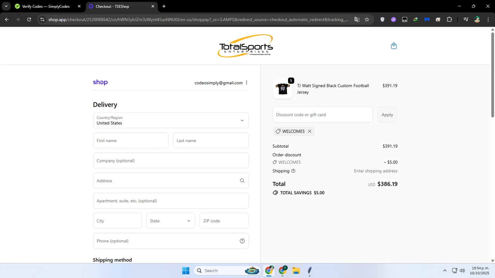Expand the Country/Region dropdown
Screen dimensions: 495x278
[x=171, y=120]
